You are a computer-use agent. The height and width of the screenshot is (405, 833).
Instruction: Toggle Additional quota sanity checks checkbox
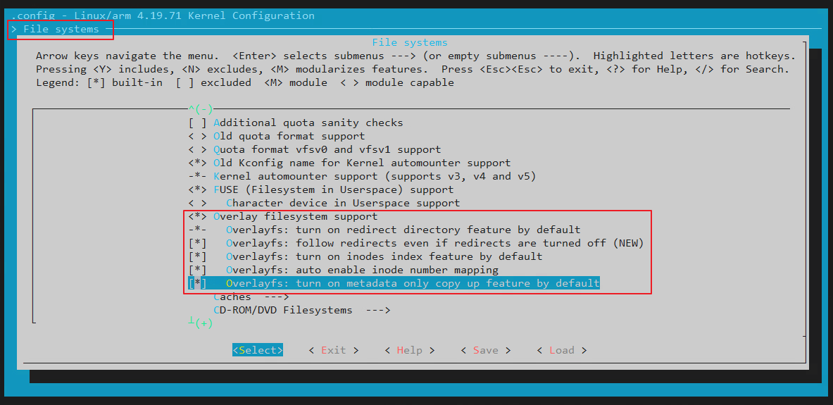[197, 123]
